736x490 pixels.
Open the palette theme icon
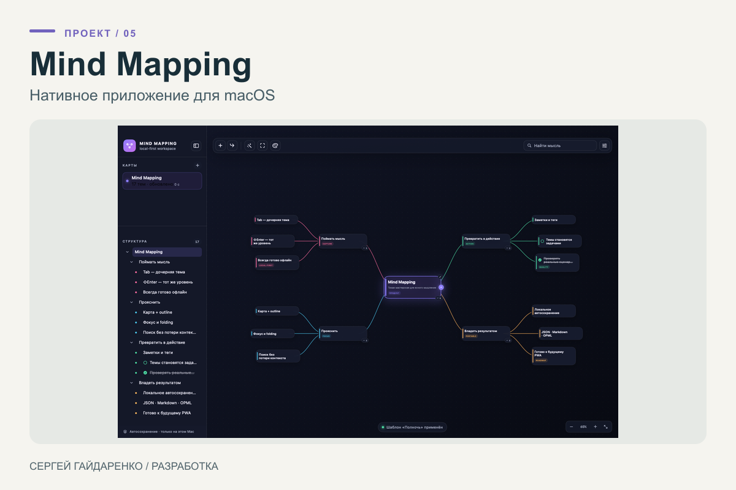[x=275, y=146]
